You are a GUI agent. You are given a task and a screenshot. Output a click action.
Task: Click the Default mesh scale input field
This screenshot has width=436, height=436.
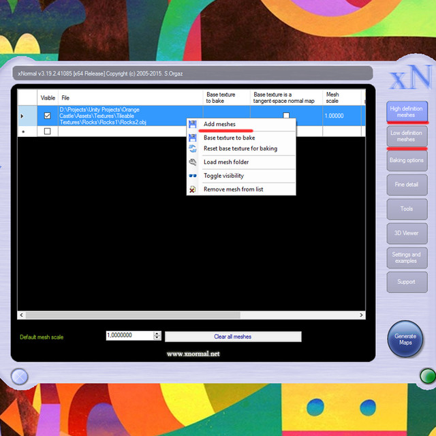coord(130,335)
